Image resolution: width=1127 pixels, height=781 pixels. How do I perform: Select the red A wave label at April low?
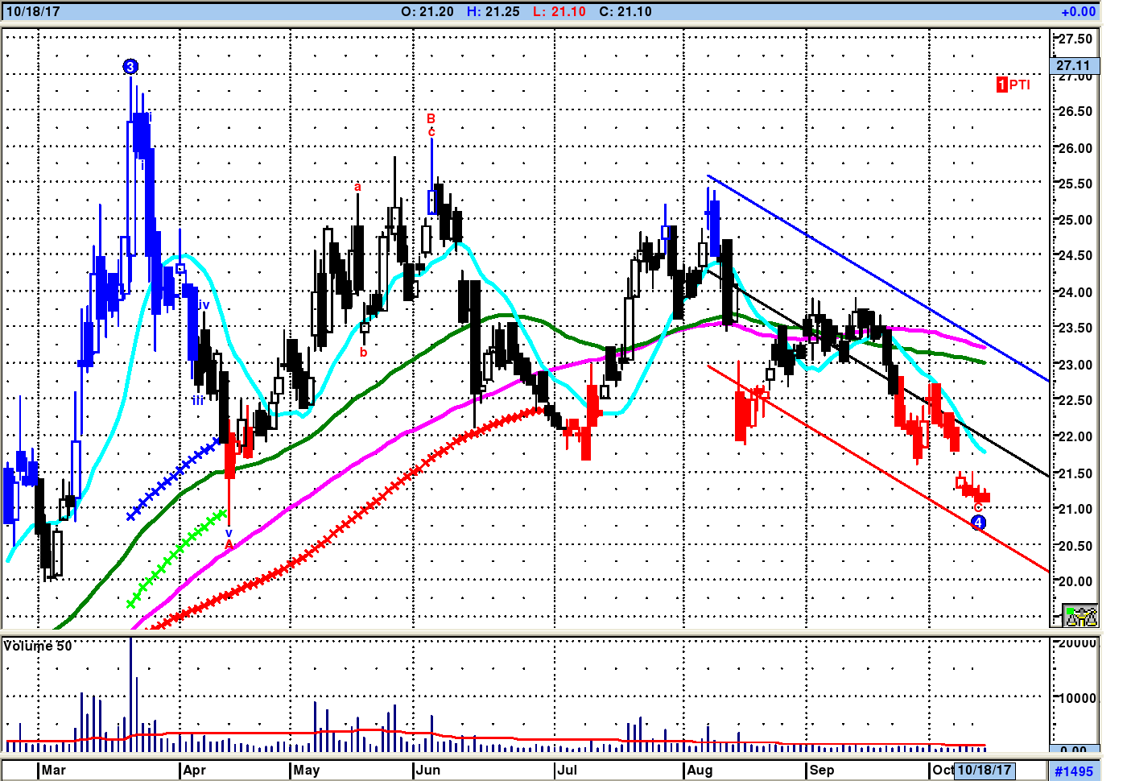coord(229,544)
